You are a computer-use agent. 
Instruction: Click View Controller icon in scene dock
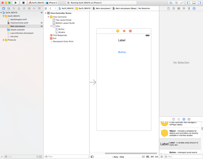click(118, 31)
